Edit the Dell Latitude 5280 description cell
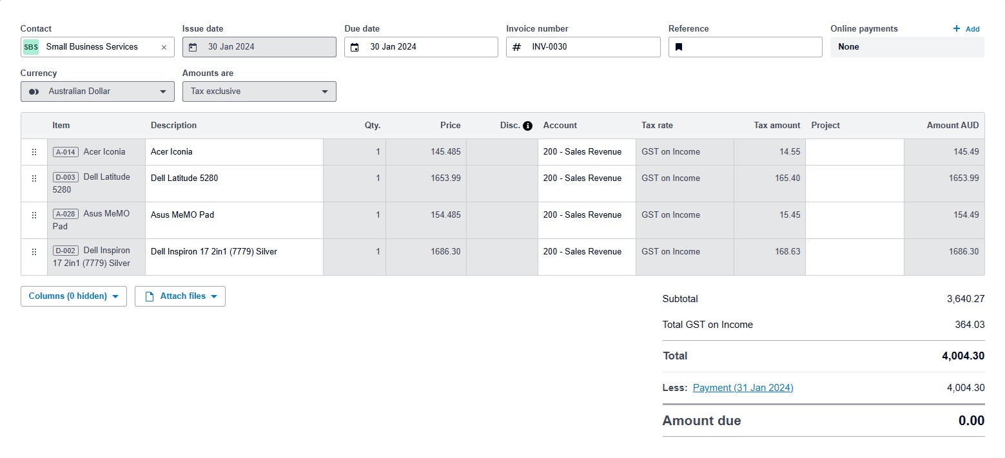The height and width of the screenshot is (458, 1005). tap(234, 183)
